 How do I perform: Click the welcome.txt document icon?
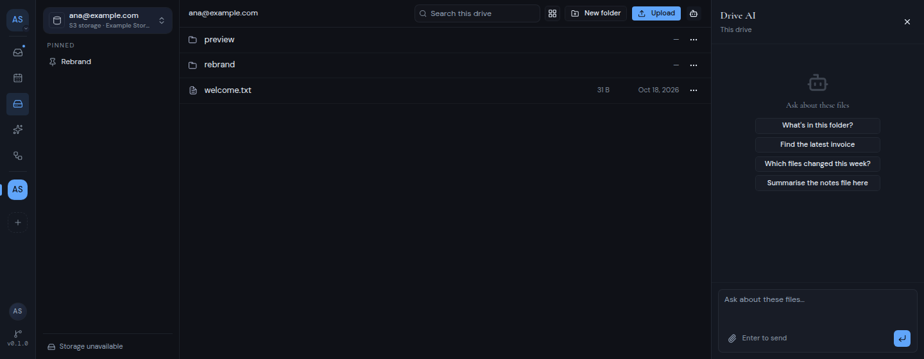click(x=193, y=90)
